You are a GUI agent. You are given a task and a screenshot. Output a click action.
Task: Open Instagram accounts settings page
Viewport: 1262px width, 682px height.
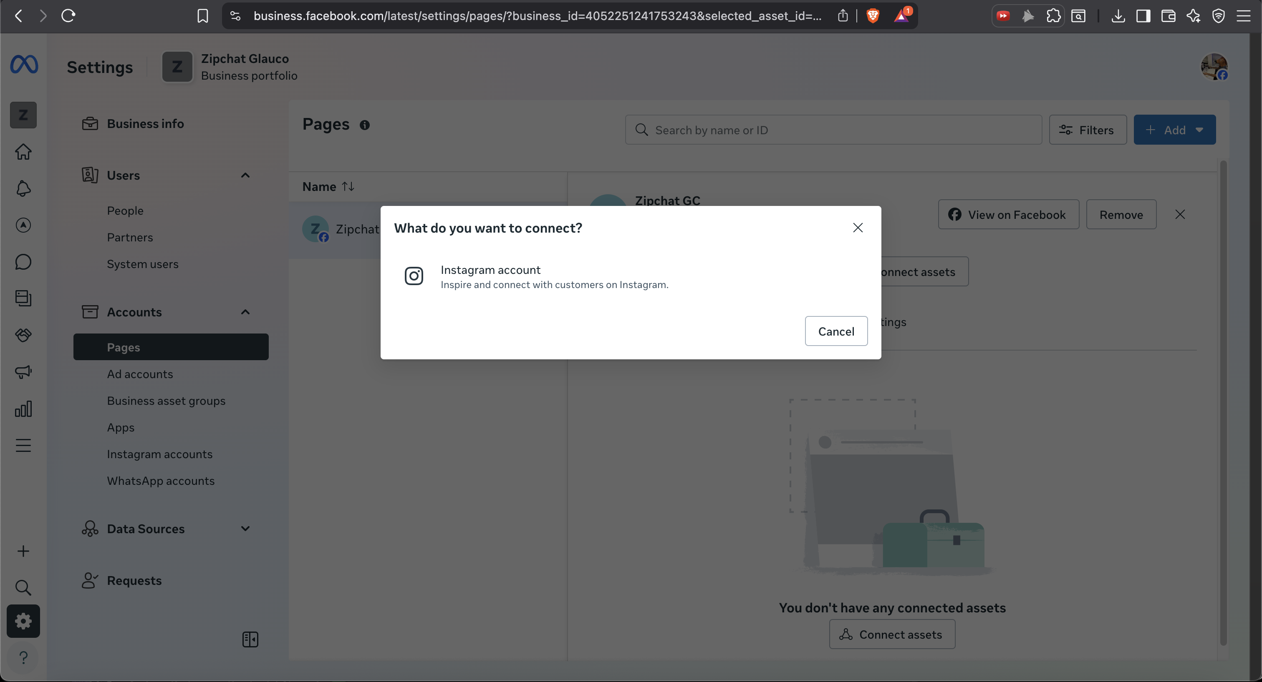pos(159,454)
